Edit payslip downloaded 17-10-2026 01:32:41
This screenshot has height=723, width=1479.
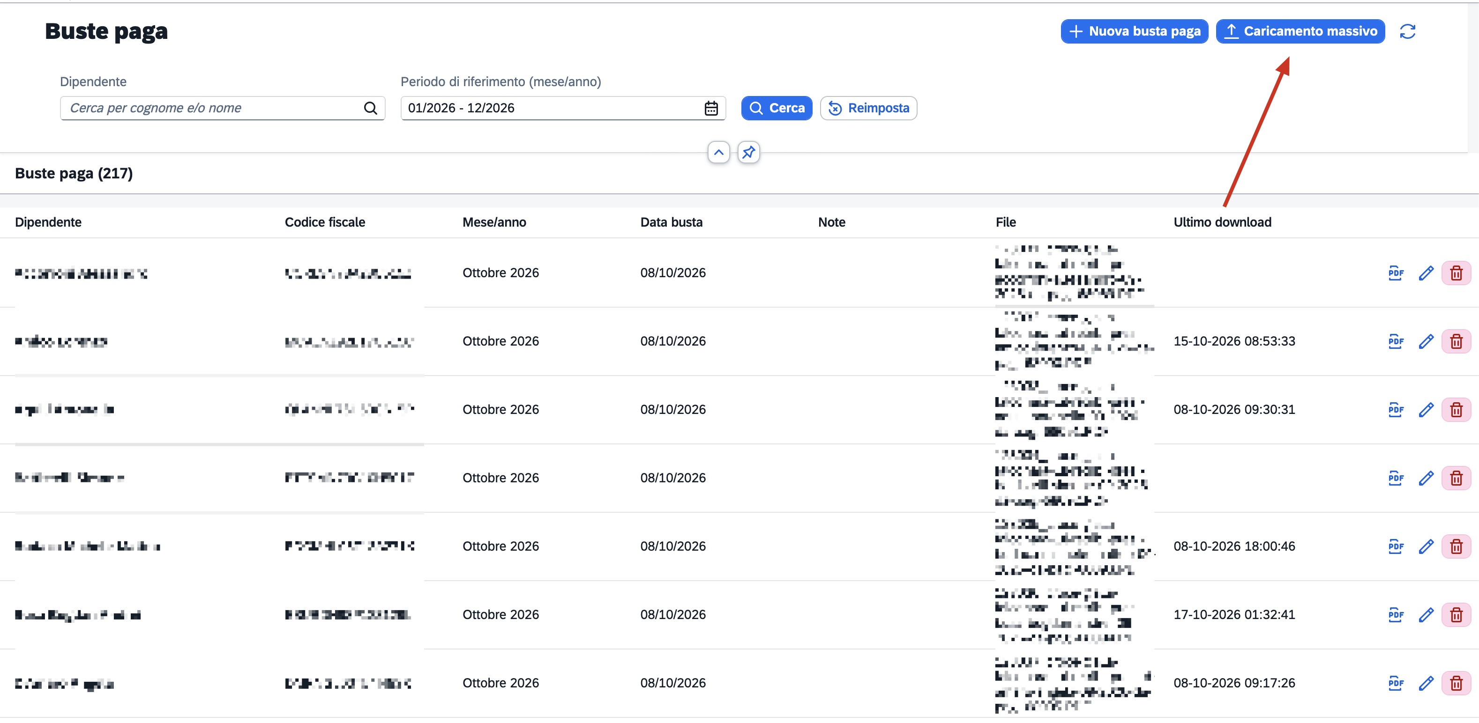(1426, 614)
